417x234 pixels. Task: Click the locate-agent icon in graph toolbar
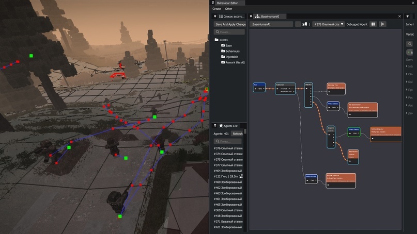click(x=305, y=24)
